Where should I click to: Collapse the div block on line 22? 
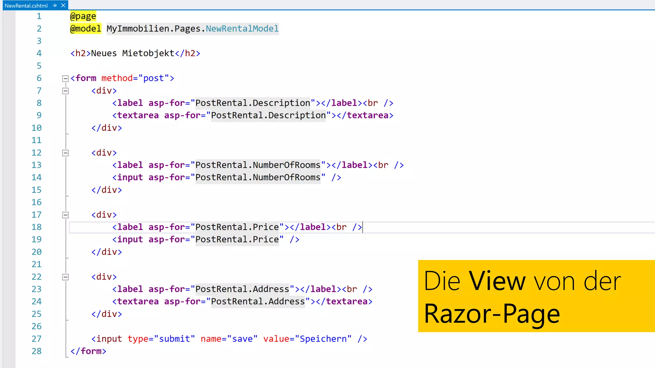coord(65,277)
